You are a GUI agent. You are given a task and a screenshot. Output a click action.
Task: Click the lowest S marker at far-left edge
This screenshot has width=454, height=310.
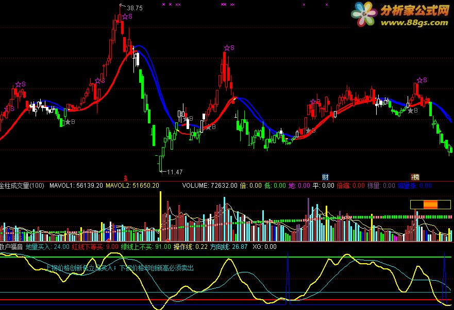(10, 109)
